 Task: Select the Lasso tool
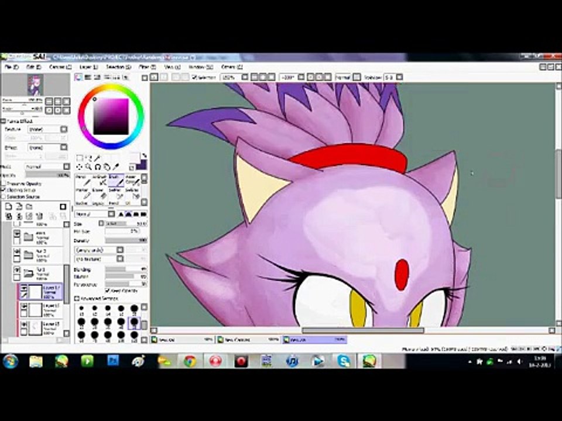pyautogui.click(x=90, y=158)
